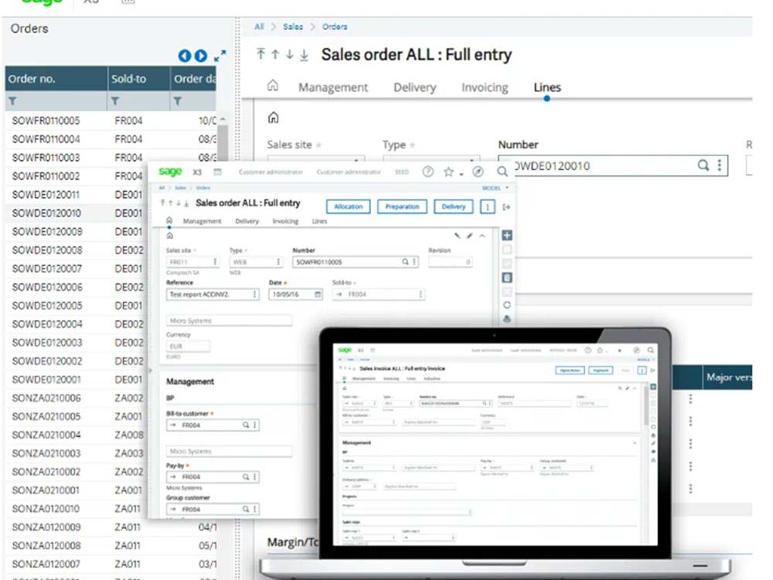Viewport: 773px width, 580px height.
Task: Filter the Sold-to column
Action: point(115,101)
